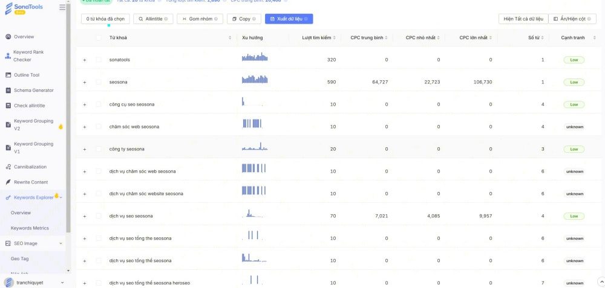Screen dimensions: 605x288
Task: Click the hamburger menu icon beside SonaTools logo
Action: point(62,7)
